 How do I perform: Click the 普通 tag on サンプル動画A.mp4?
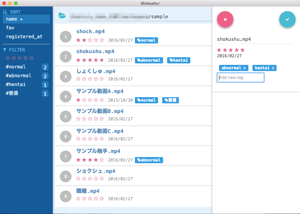[170, 100]
